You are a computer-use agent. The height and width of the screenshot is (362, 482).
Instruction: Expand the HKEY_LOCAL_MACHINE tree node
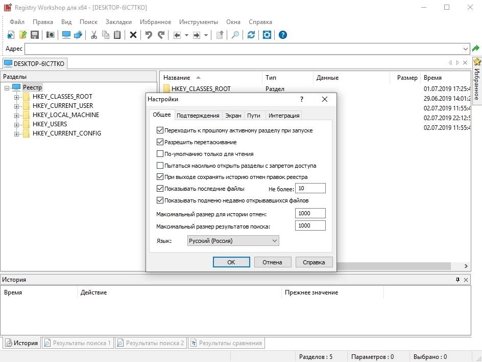point(17,116)
